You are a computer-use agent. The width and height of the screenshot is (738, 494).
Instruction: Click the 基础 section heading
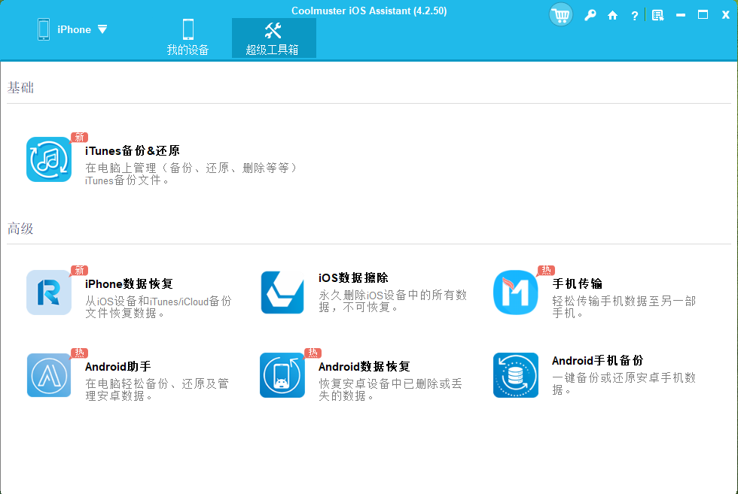20,87
